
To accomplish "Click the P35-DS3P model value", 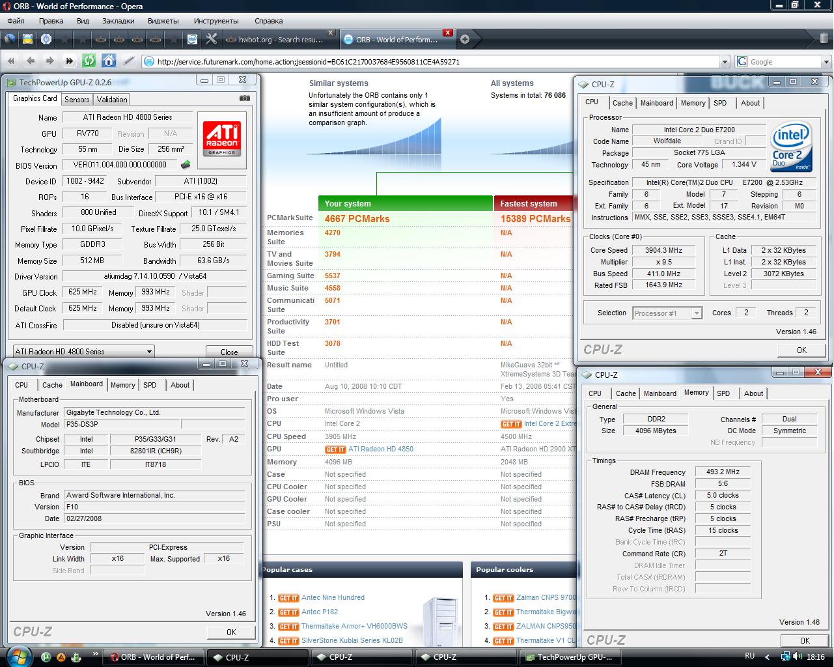I will pyautogui.click(x=121, y=424).
